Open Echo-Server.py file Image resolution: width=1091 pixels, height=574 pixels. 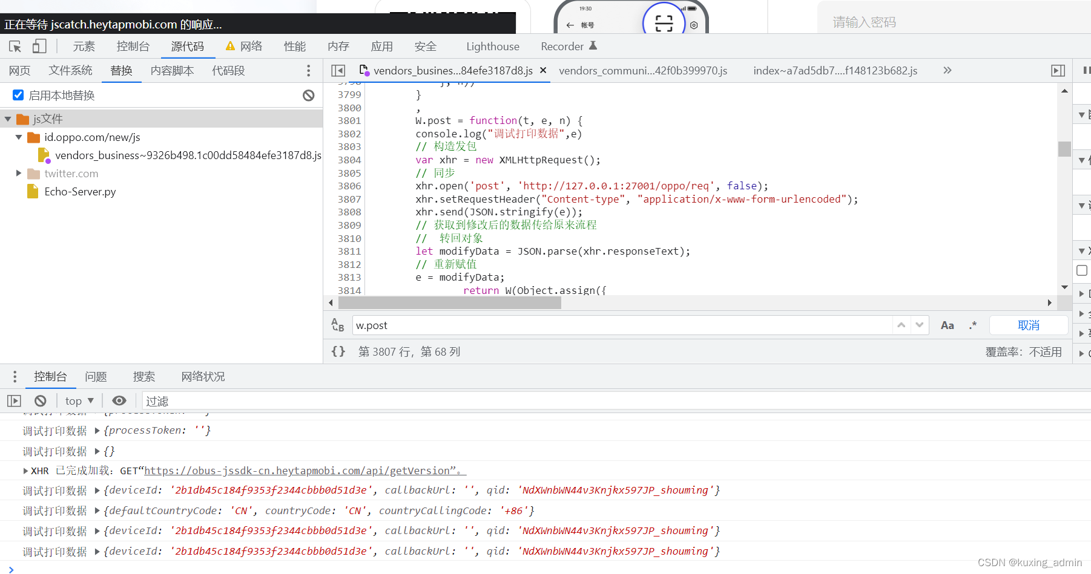coord(80,192)
